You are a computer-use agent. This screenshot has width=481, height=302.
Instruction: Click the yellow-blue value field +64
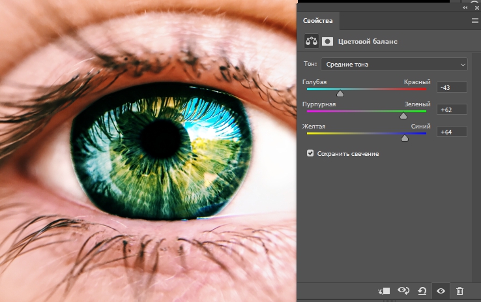pos(452,132)
